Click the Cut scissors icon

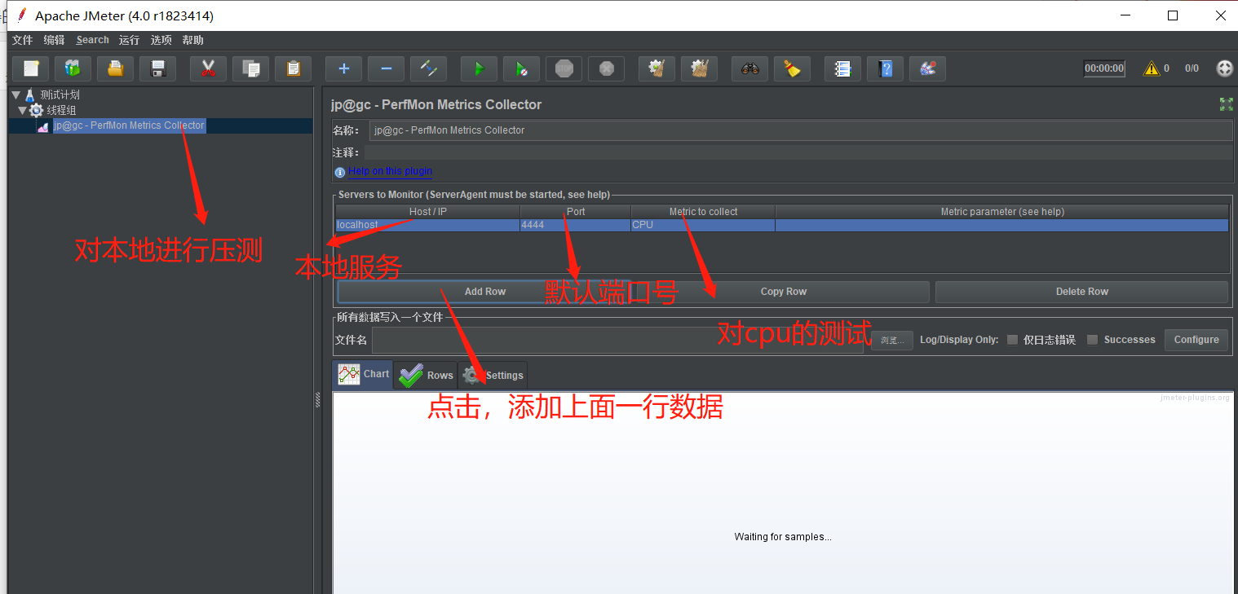tap(208, 69)
